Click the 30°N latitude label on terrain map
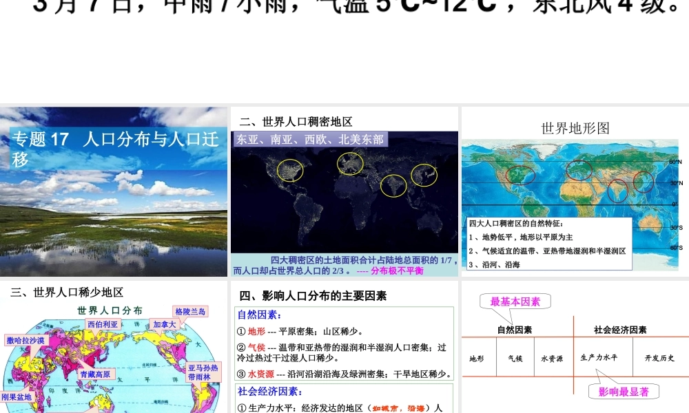This screenshot has width=689, height=413. click(x=677, y=183)
